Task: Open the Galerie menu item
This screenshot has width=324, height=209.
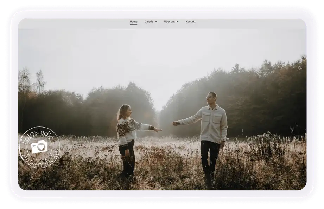Action: (149, 22)
